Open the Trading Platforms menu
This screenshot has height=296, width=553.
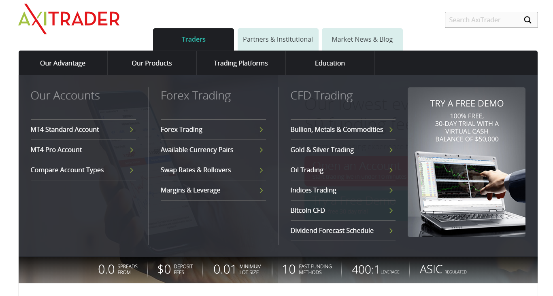241,63
